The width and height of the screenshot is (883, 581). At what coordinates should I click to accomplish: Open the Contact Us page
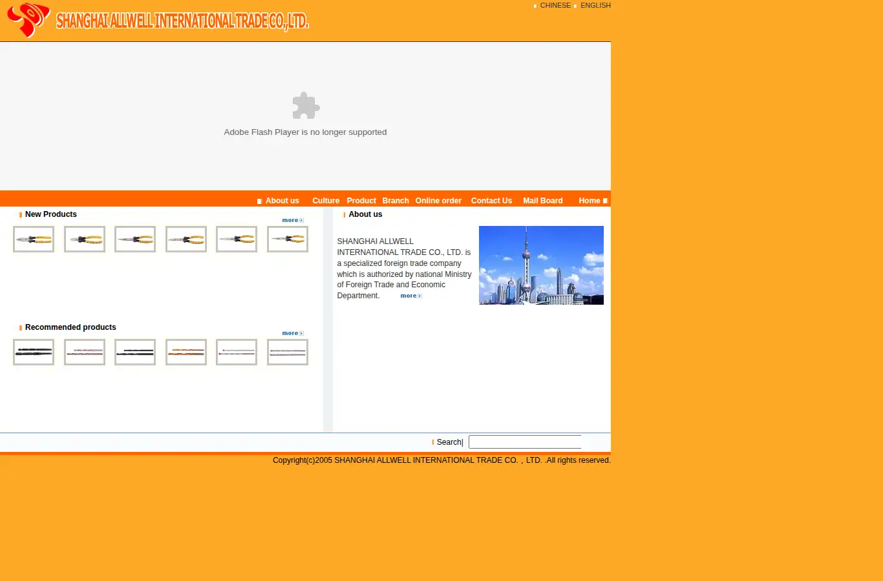[491, 201]
